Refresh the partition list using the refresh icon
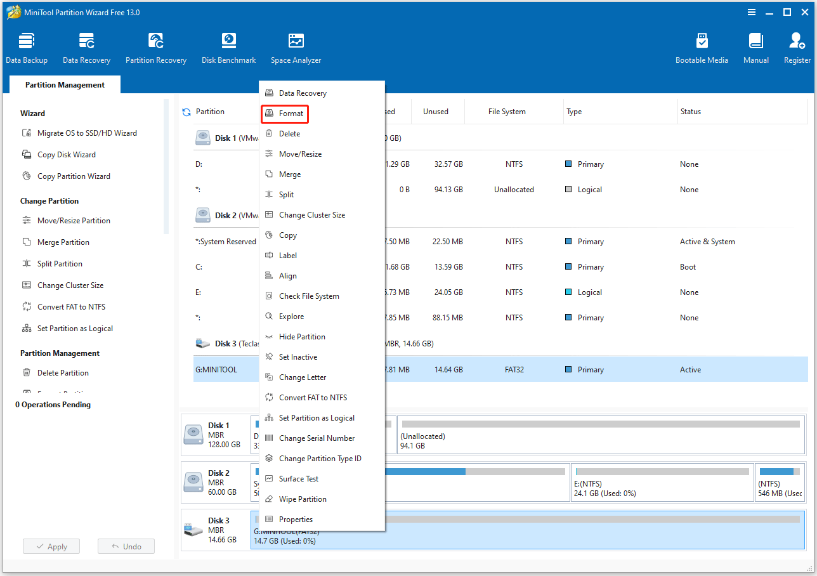Screen dimensions: 817x576 pos(186,112)
